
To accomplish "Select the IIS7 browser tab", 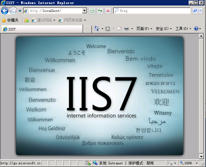I will tap(42, 29).
